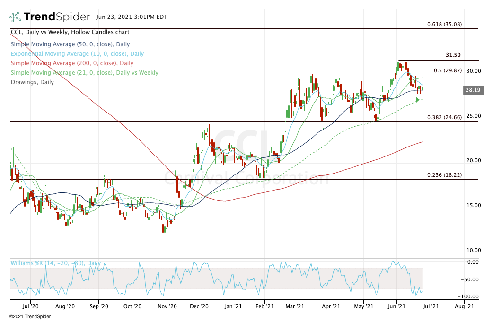Click the 0.618 (35.08) Fibonacci label
This screenshot has width=493, height=321.
click(444, 24)
